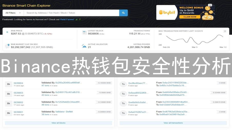232x130 pixels.
Task: Open sender address 0xb664fe599ebc25cb5
Action: (x=175, y=92)
